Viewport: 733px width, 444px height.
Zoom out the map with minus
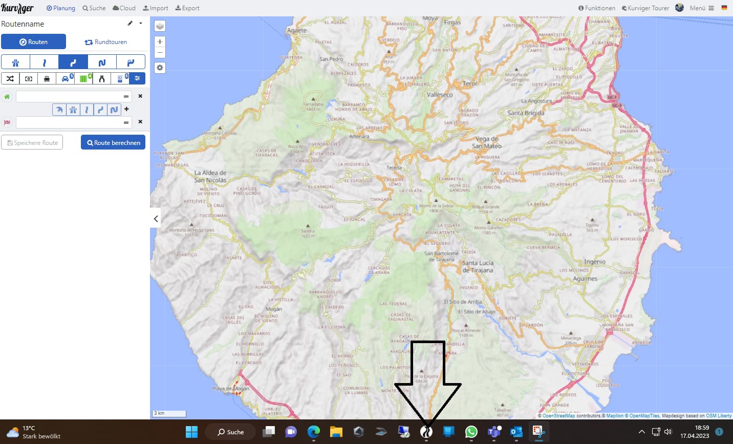(x=160, y=52)
